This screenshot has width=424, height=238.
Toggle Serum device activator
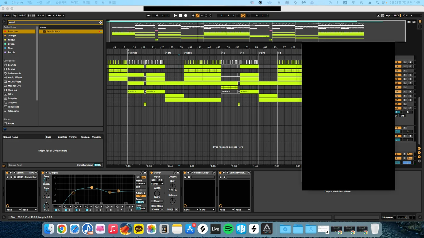click(7, 173)
